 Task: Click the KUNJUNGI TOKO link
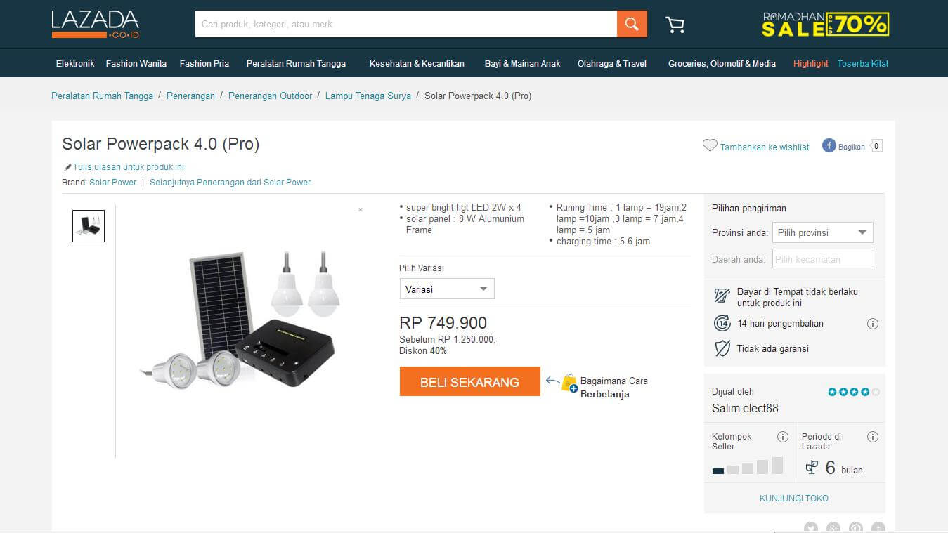(x=794, y=499)
